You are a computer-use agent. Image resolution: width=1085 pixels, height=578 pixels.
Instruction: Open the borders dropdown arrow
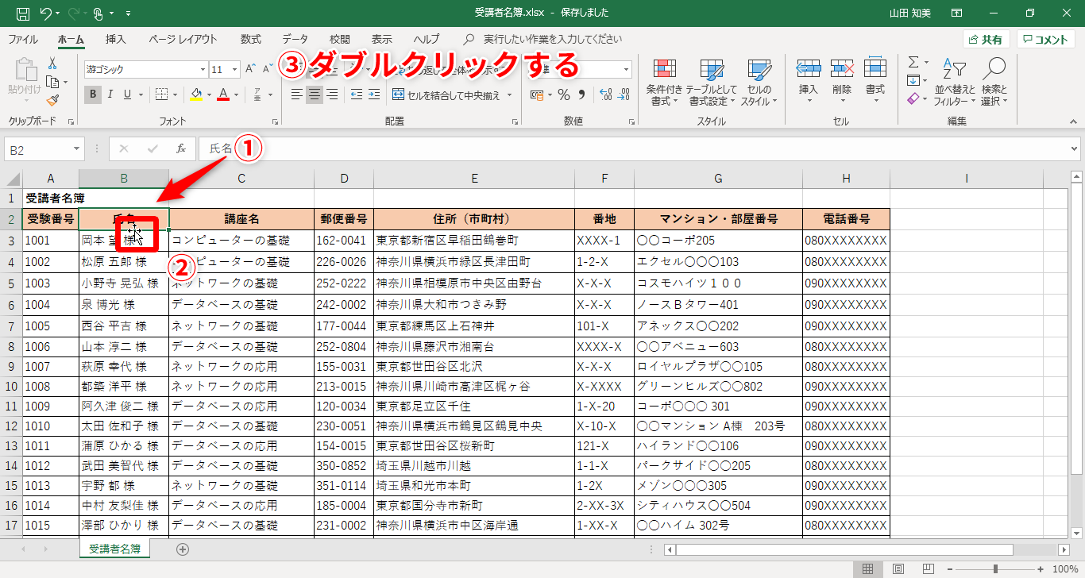coord(176,95)
